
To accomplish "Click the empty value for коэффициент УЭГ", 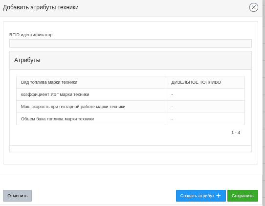I will tap(206, 94).
